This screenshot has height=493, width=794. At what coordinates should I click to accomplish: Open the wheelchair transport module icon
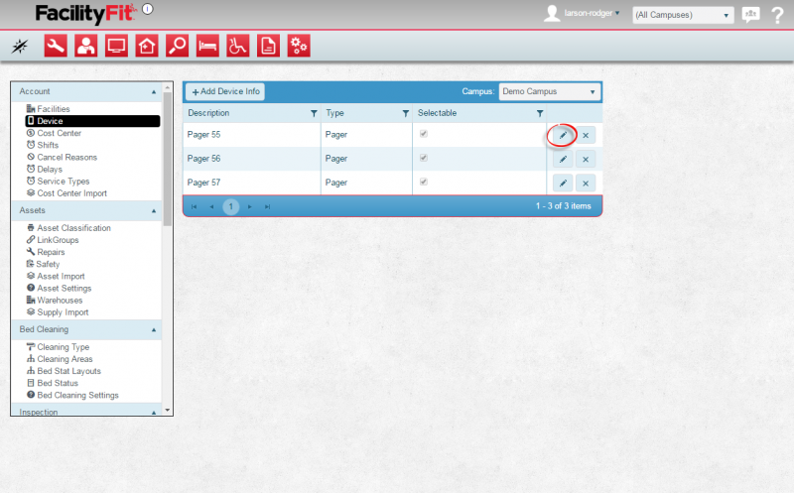pyautogui.click(x=238, y=46)
